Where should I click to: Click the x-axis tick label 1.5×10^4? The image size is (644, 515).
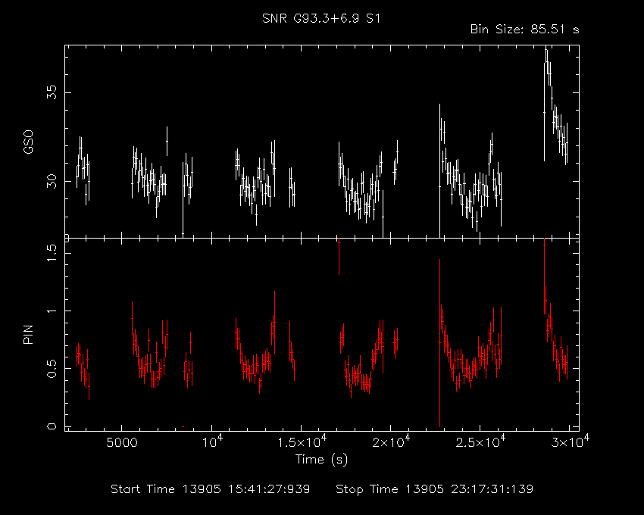(x=302, y=442)
